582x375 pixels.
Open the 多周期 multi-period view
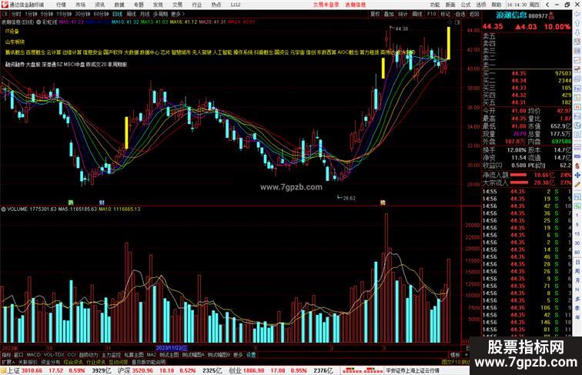[x=160, y=14]
